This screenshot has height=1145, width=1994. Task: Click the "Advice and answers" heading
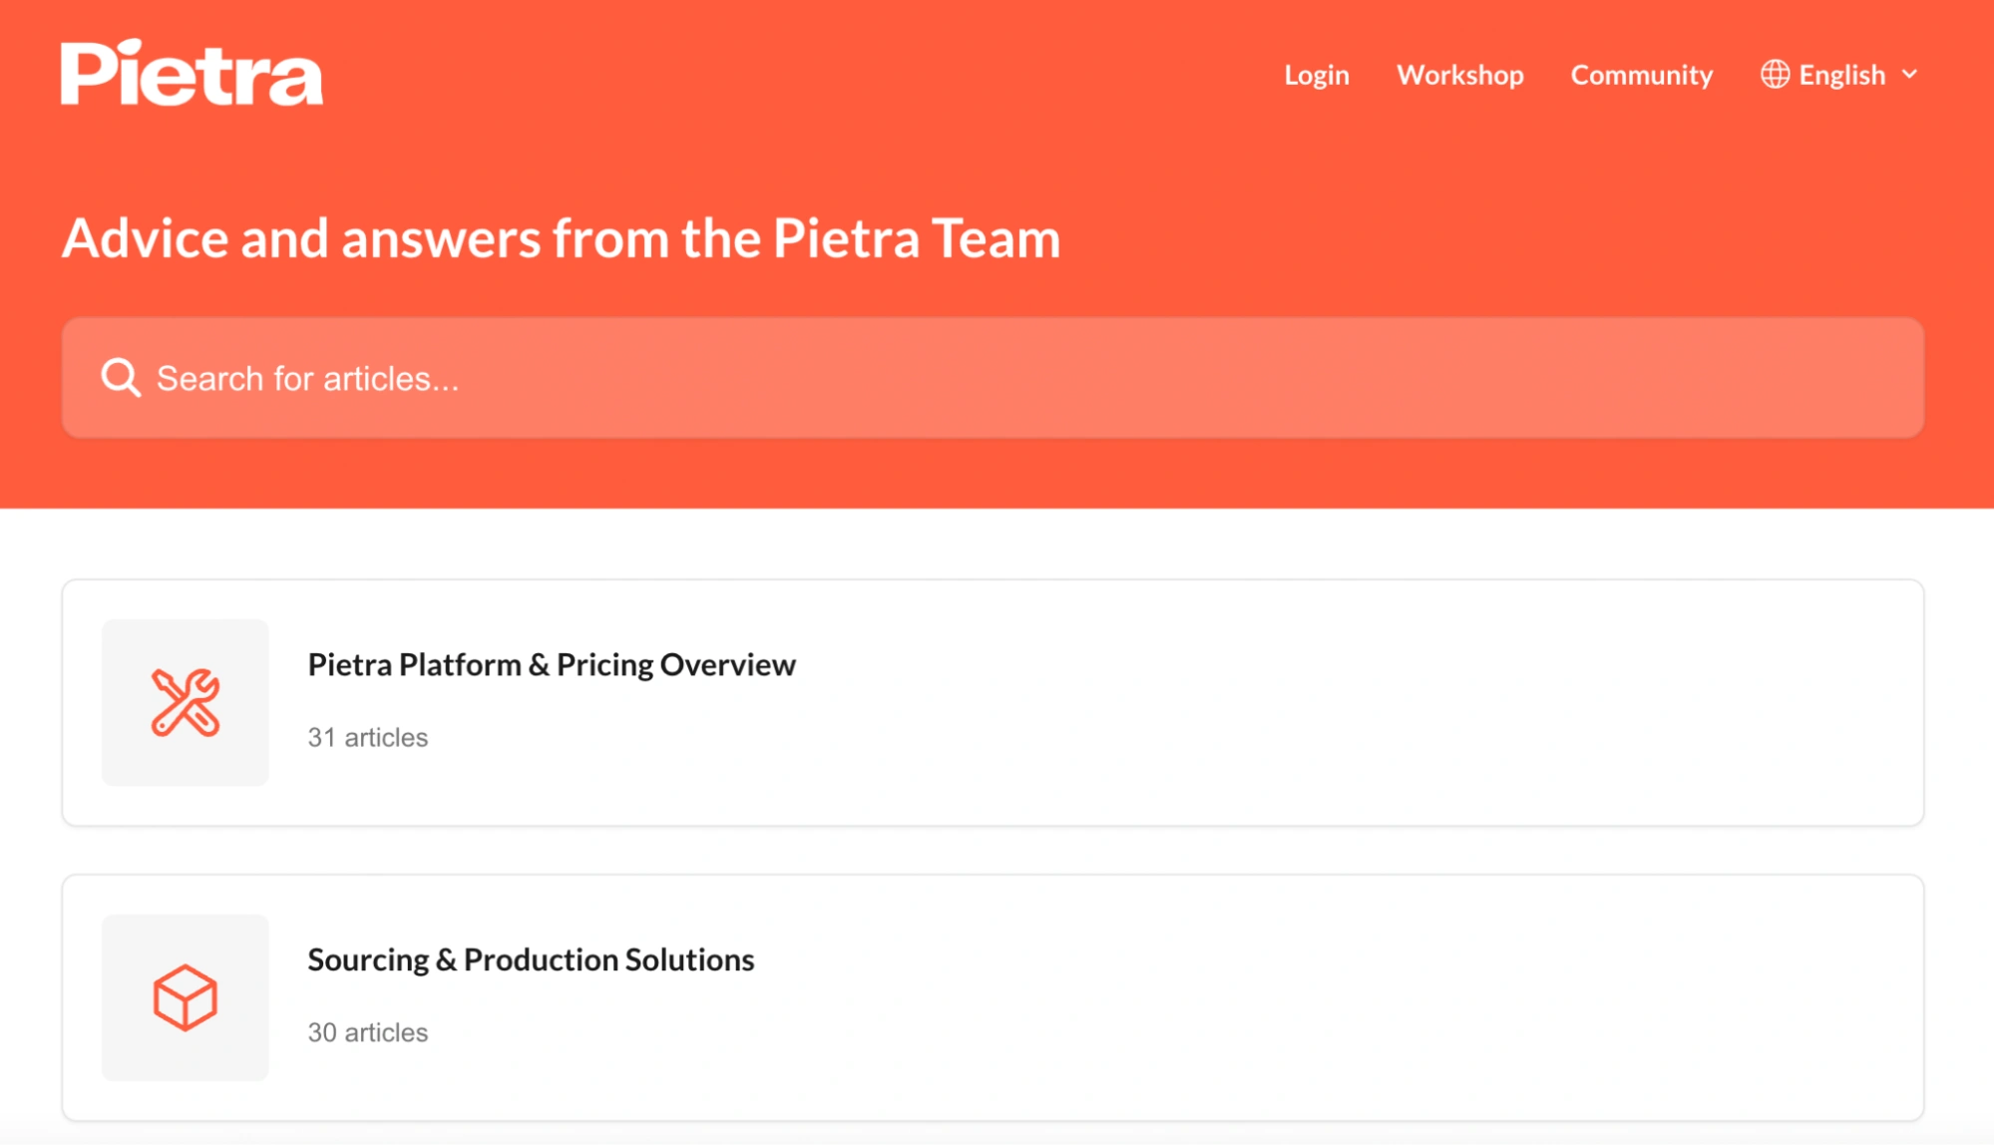coord(561,238)
